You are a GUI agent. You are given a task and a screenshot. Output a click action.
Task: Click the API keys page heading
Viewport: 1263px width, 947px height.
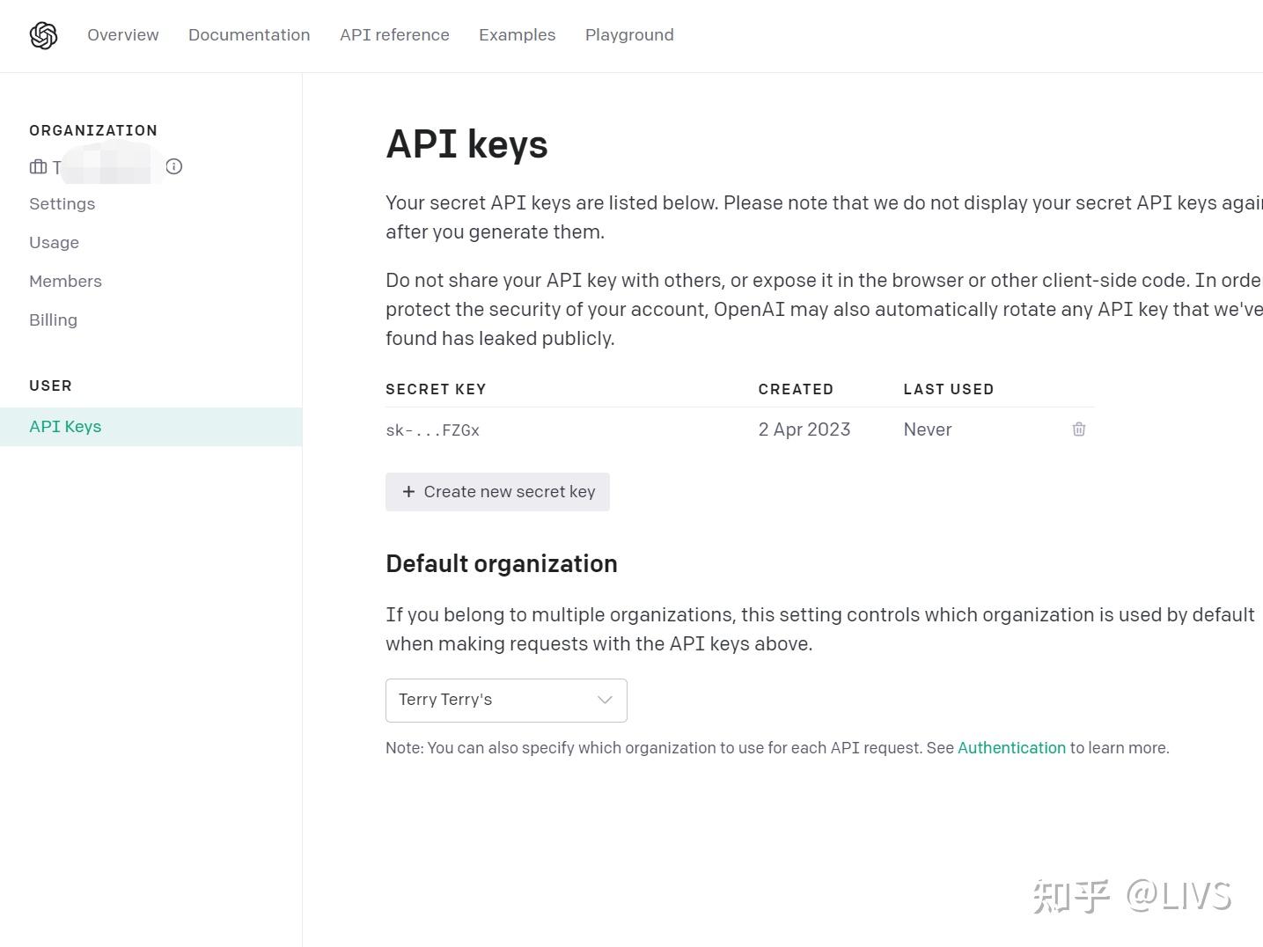tap(466, 144)
